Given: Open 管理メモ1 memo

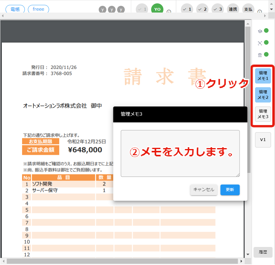Looking at the screenshot, I should pyautogui.click(x=263, y=76).
